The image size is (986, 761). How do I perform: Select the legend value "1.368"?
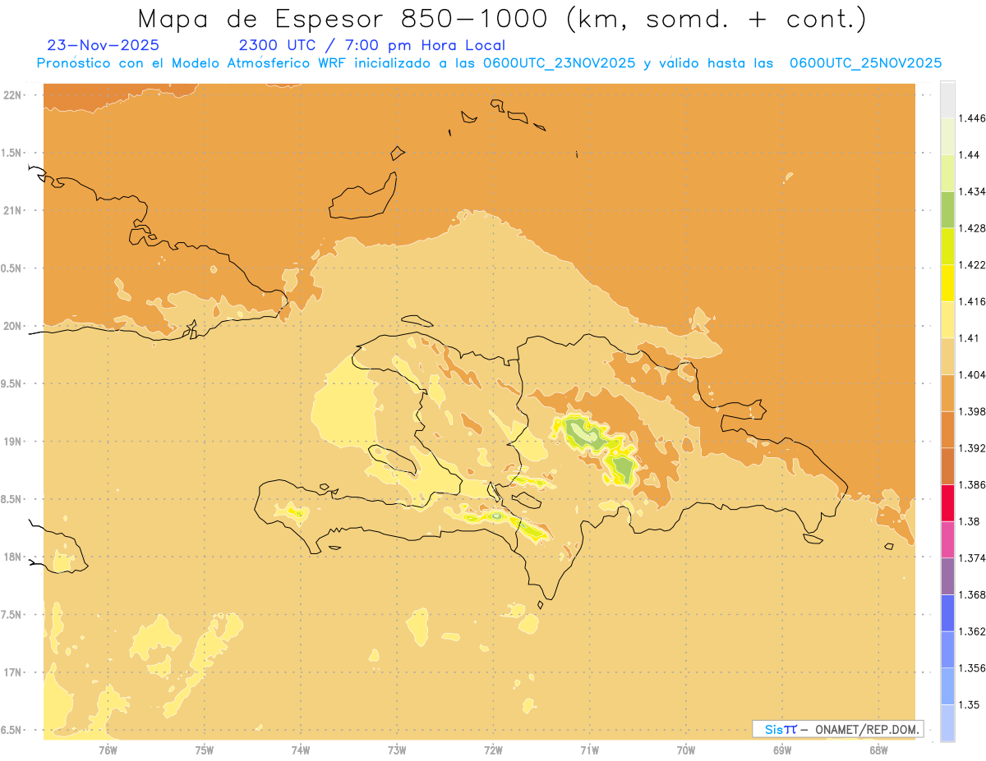pos(973,594)
